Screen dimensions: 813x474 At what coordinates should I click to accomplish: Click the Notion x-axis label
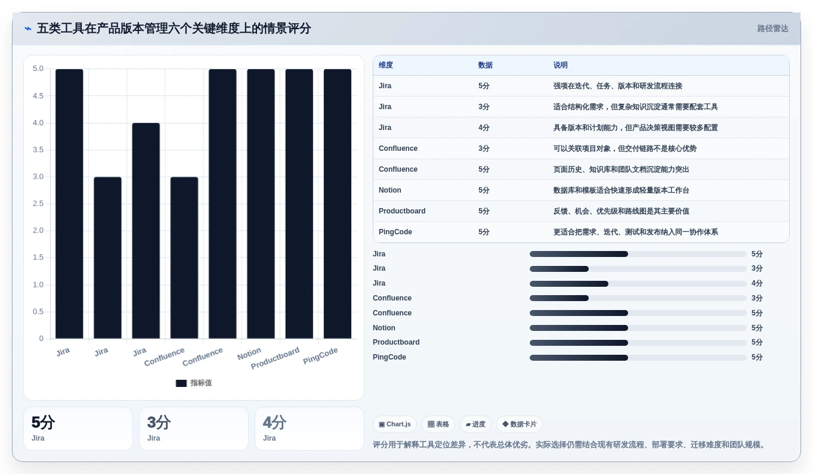pos(249,354)
